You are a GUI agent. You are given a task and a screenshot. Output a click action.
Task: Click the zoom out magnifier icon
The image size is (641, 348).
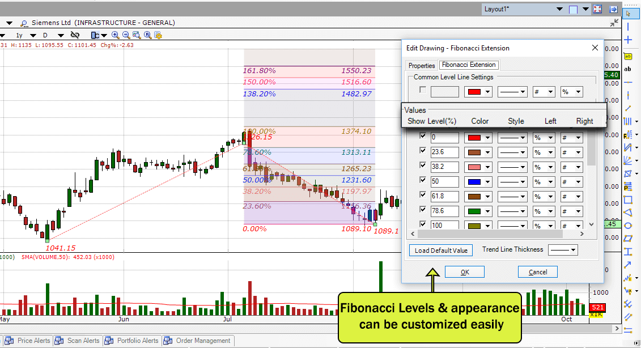click(x=126, y=35)
